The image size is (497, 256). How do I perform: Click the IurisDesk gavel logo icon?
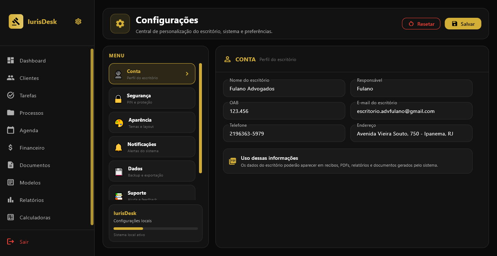coord(16,21)
